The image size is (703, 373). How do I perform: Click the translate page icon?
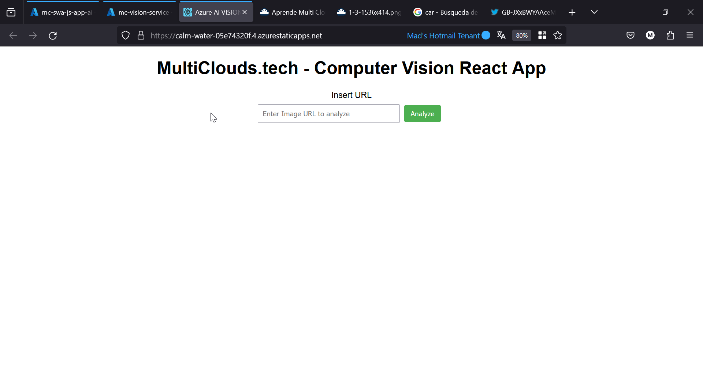501,35
